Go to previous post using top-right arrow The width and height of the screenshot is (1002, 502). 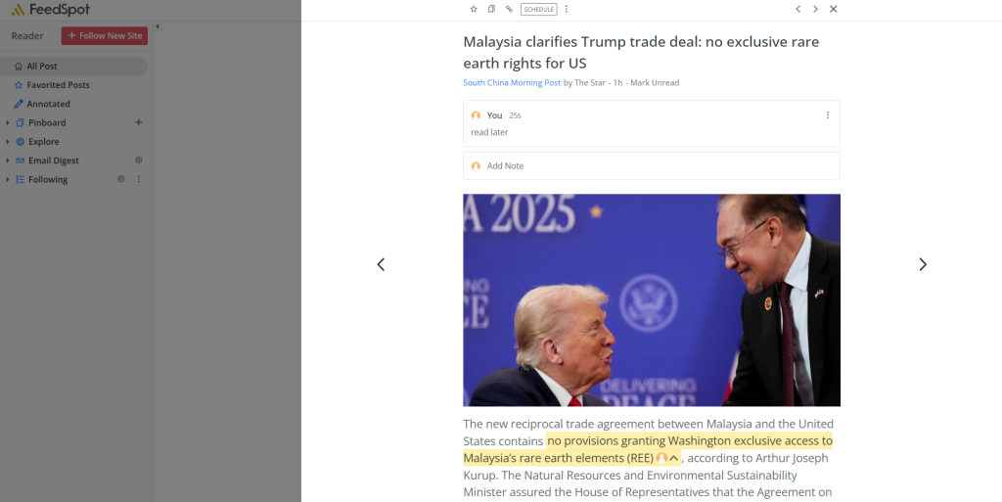point(798,9)
